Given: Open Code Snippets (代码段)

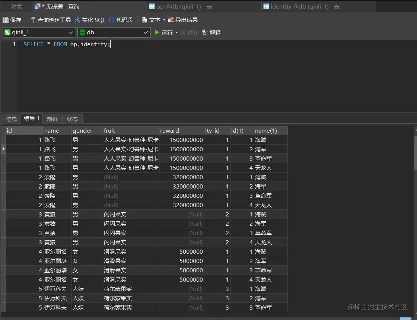Looking at the screenshot, I should (x=121, y=20).
